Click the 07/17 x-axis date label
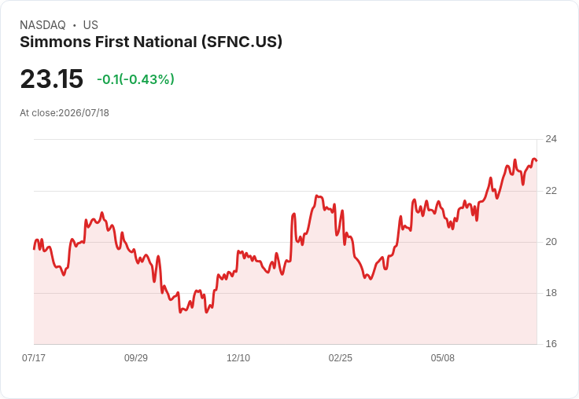Image resolution: width=579 pixels, height=399 pixels. tap(34, 357)
